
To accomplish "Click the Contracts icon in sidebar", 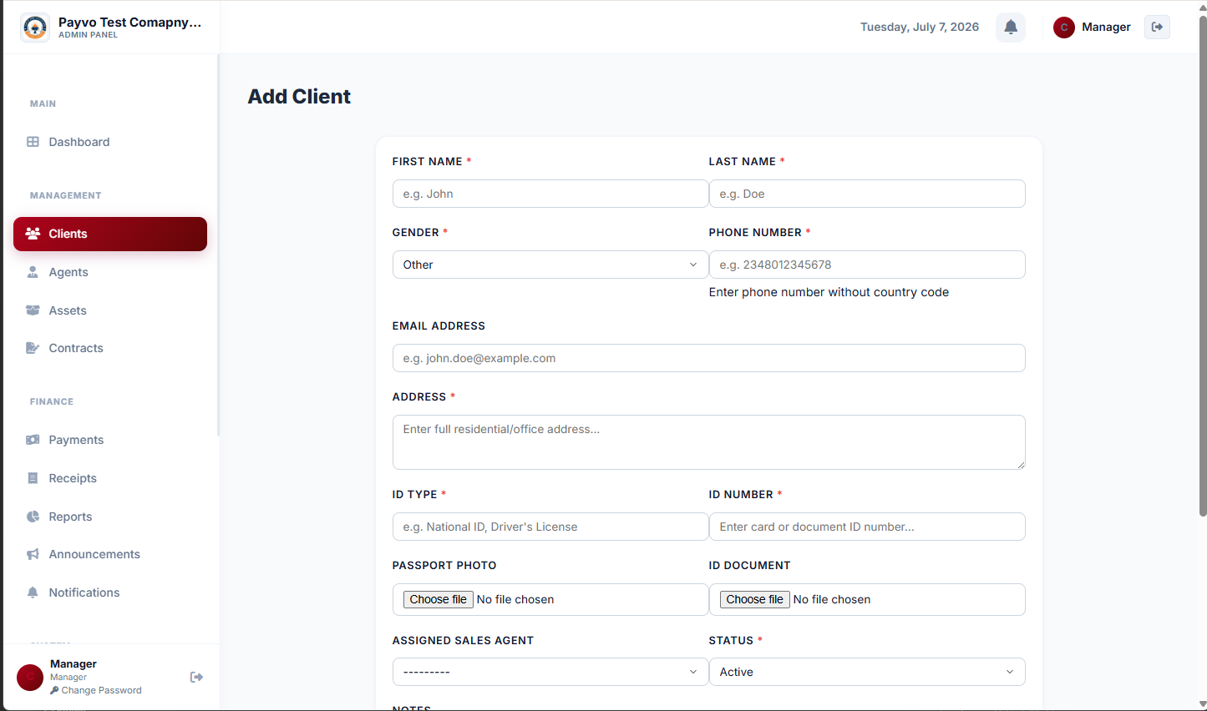I will click(33, 348).
